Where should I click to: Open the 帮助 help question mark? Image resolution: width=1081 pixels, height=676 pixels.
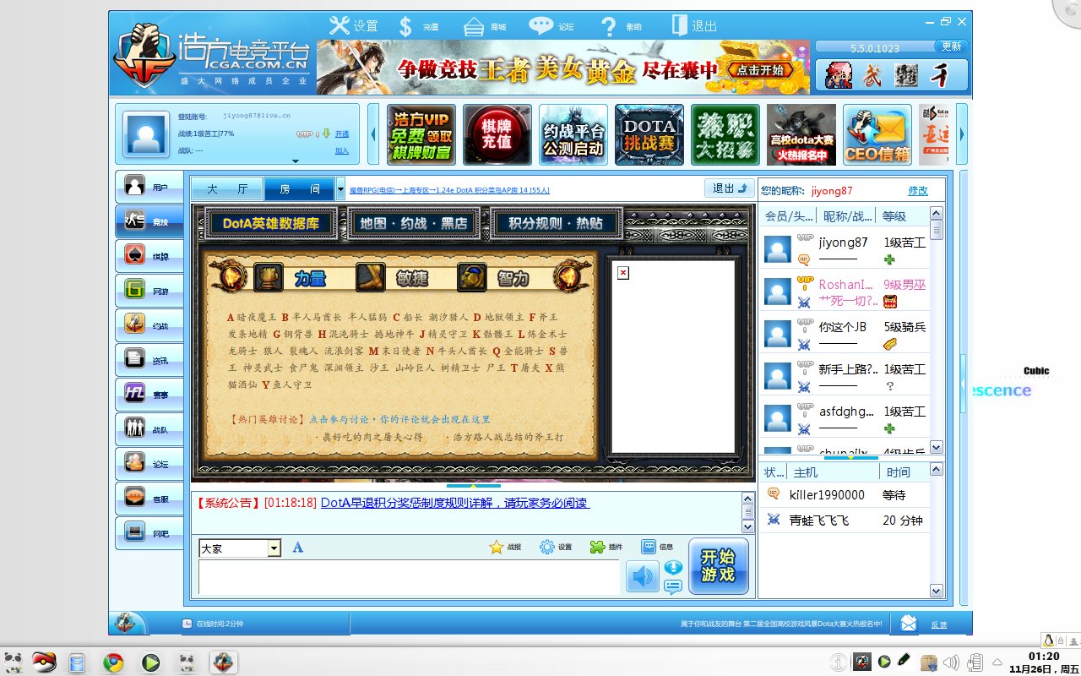[621, 26]
